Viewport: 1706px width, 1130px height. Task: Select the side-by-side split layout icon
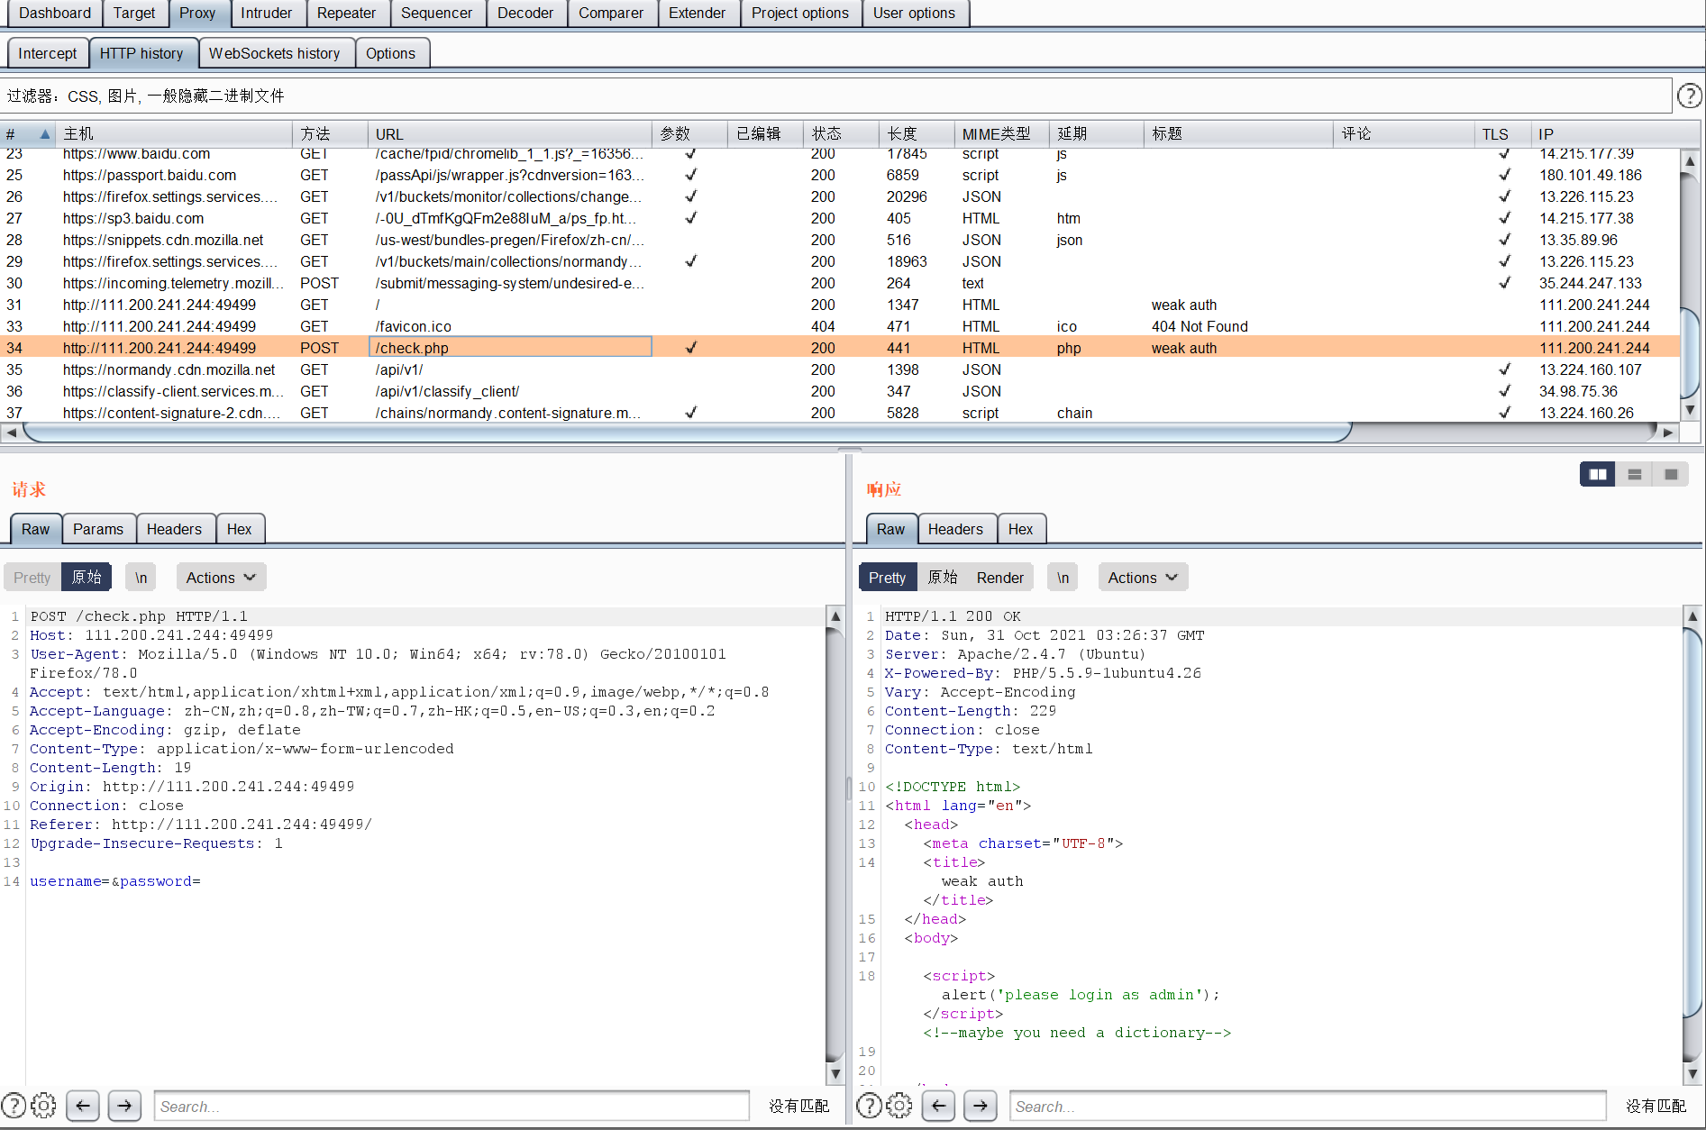pos(1598,474)
